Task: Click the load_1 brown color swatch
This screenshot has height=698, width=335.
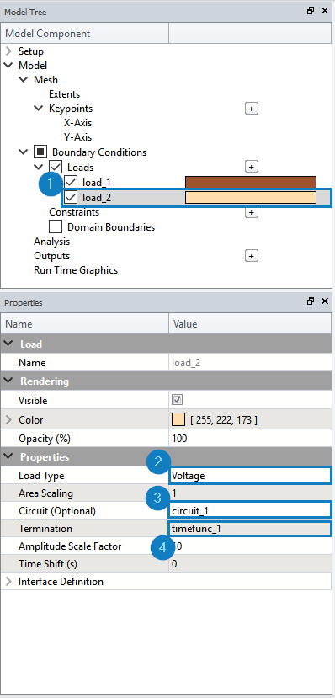Action: 251,182
